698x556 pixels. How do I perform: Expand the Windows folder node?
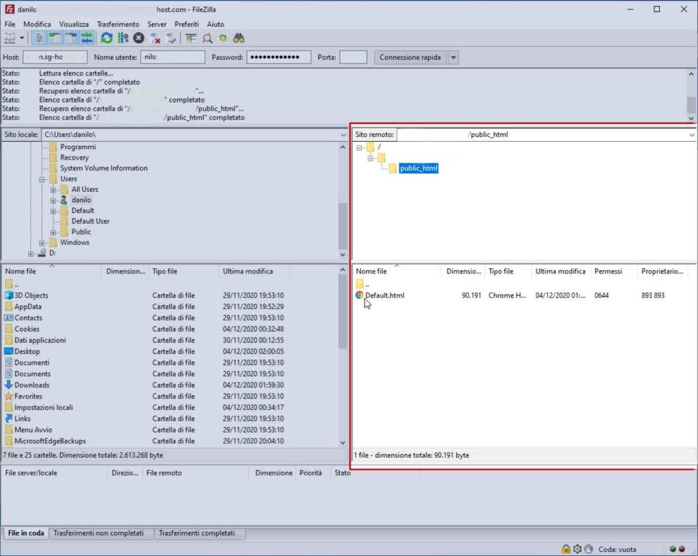[42, 243]
